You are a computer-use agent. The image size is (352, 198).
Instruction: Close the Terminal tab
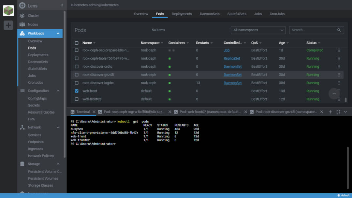(94, 112)
